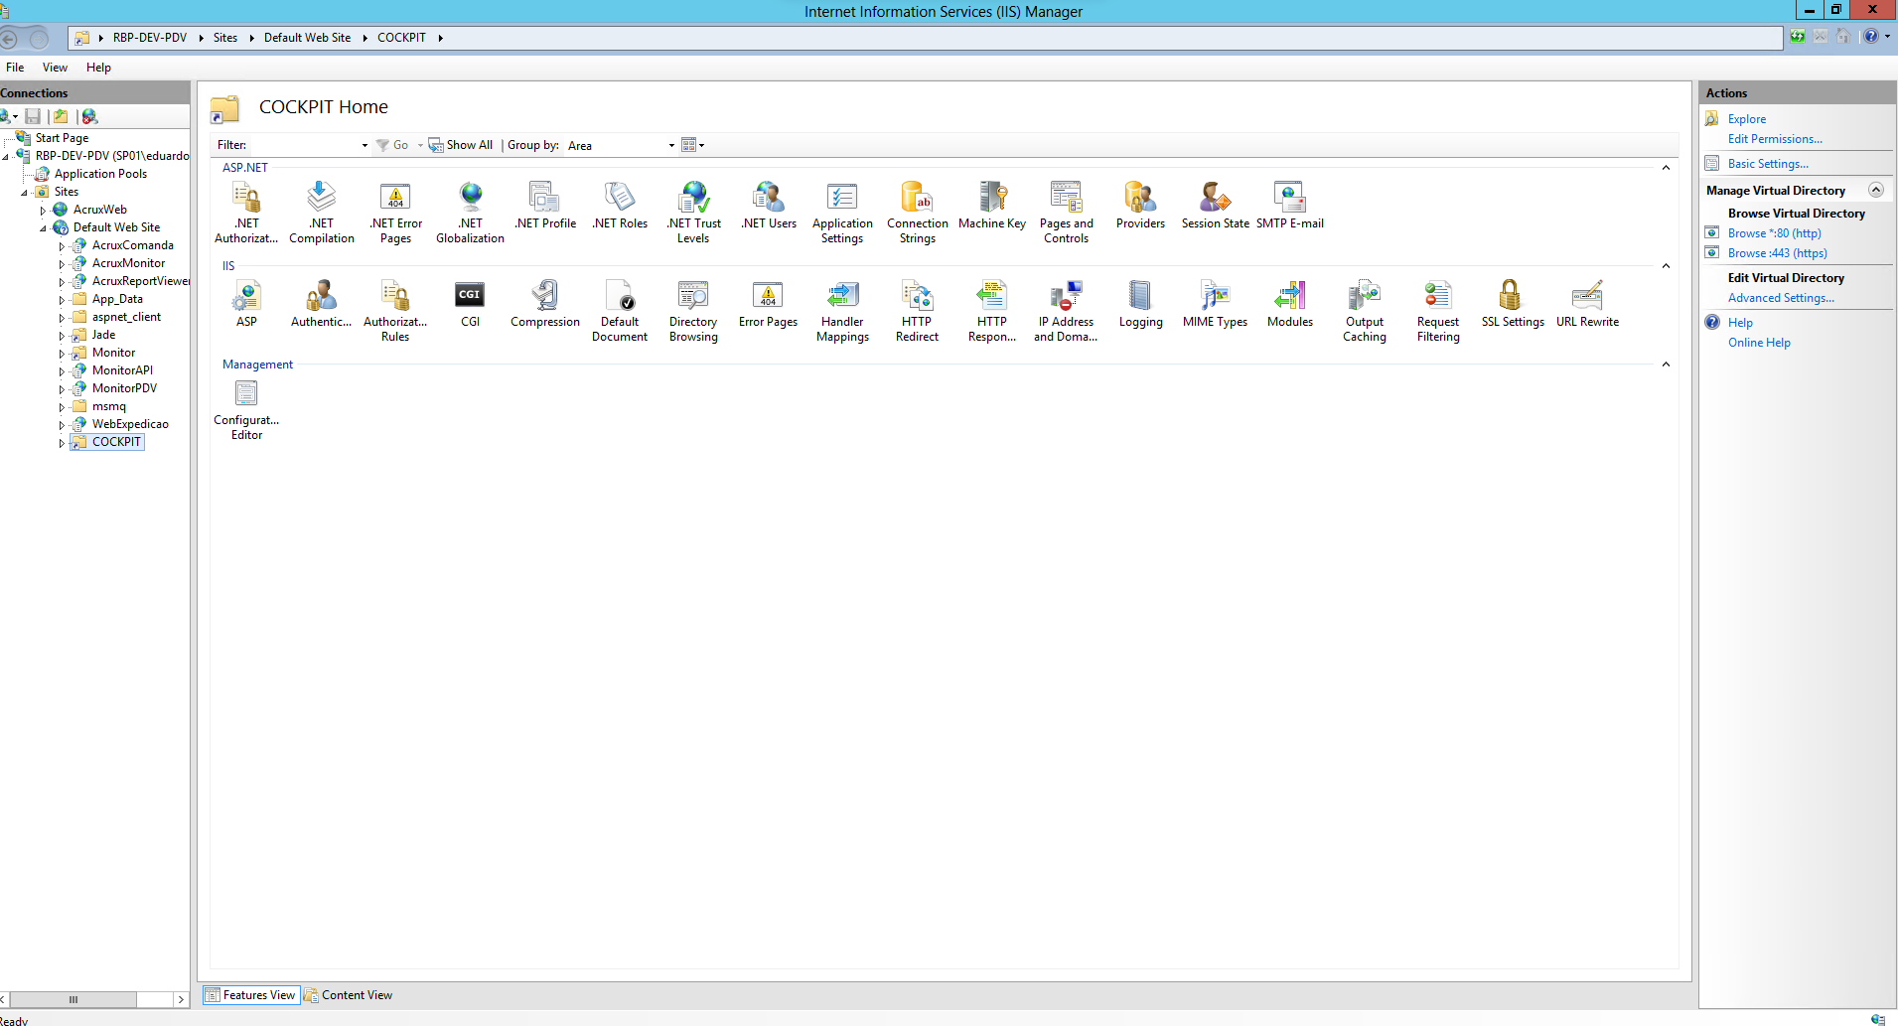The height and width of the screenshot is (1026, 1898).
Task: Open the Filter dropdown arrow
Action: click(365, 145)
